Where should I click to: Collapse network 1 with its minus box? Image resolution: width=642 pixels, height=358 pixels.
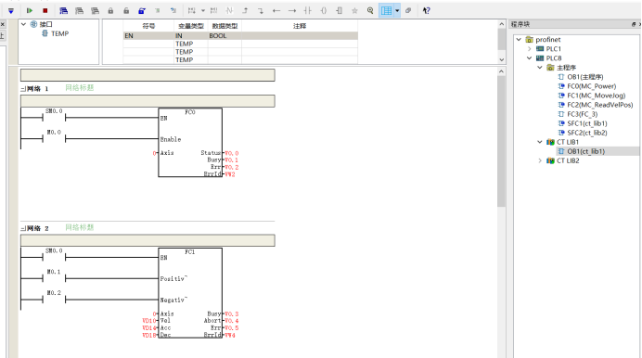pyautogui.click(x=23, y=89)
